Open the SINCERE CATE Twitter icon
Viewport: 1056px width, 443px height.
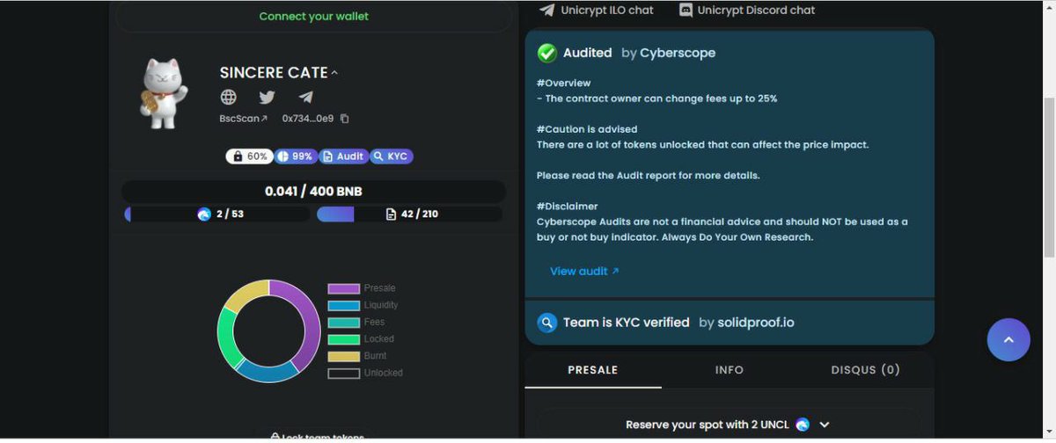pyautogui.click(x=267, y=98)
